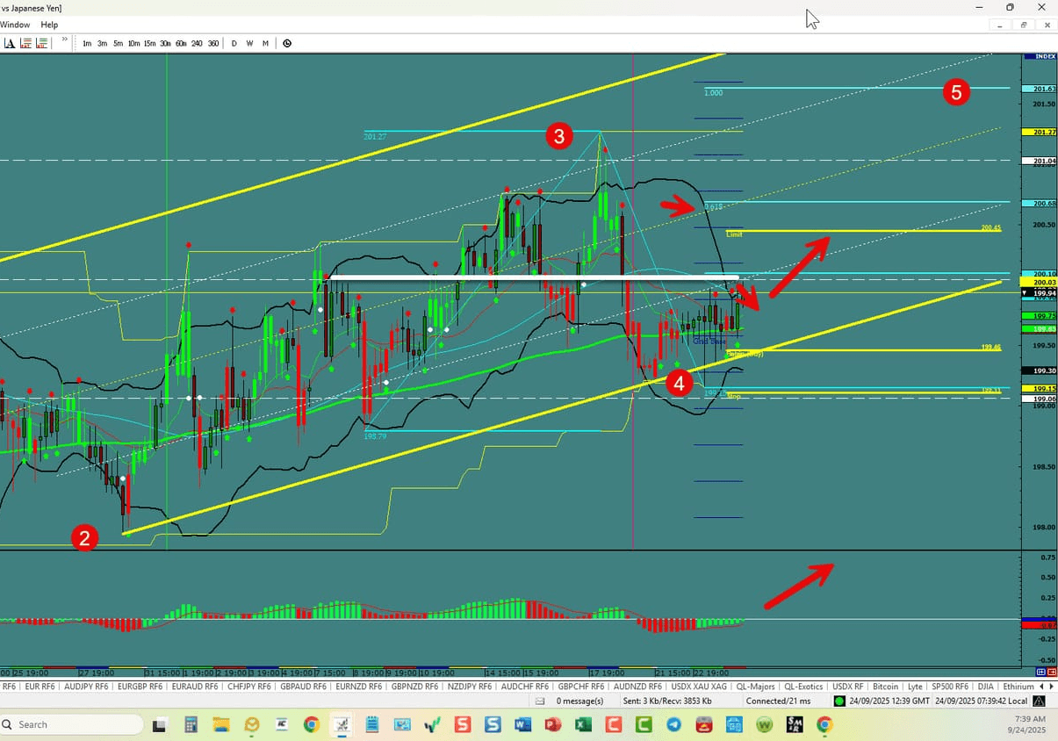The width and height of the screenshot is (1058, 741).
Task: Click the first chart style icon in toolbar
Action: click(25, 42)
